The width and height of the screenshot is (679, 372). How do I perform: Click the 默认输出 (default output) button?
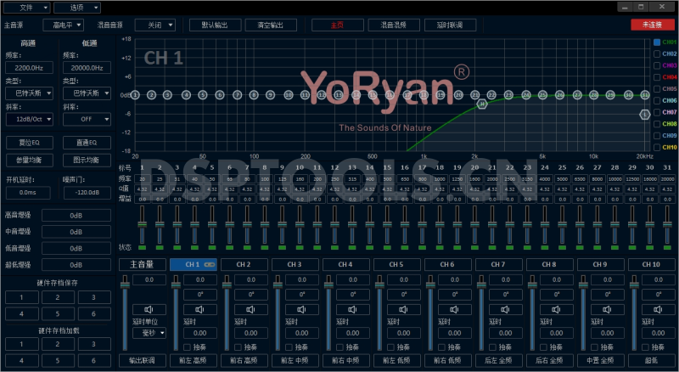coord(216,25)
